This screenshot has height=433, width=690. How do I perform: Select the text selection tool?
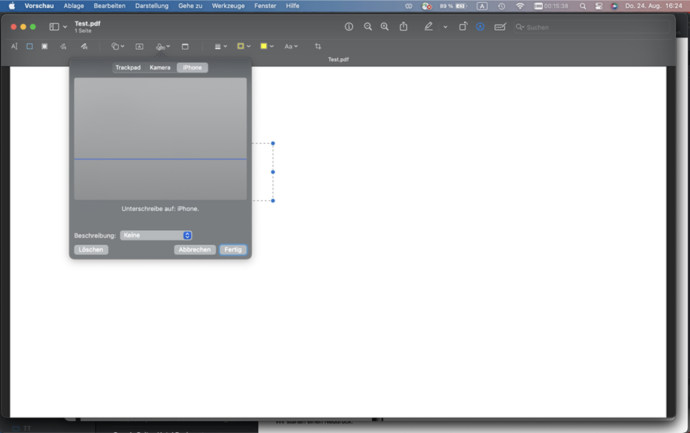click(x=14, y=47)
